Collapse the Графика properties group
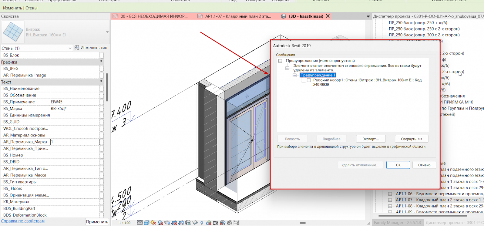This screenshot has width=484, height=226. [101, 62]
